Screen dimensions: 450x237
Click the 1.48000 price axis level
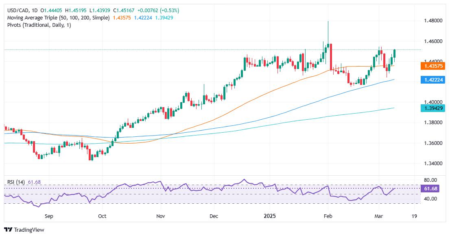(433, 21)
